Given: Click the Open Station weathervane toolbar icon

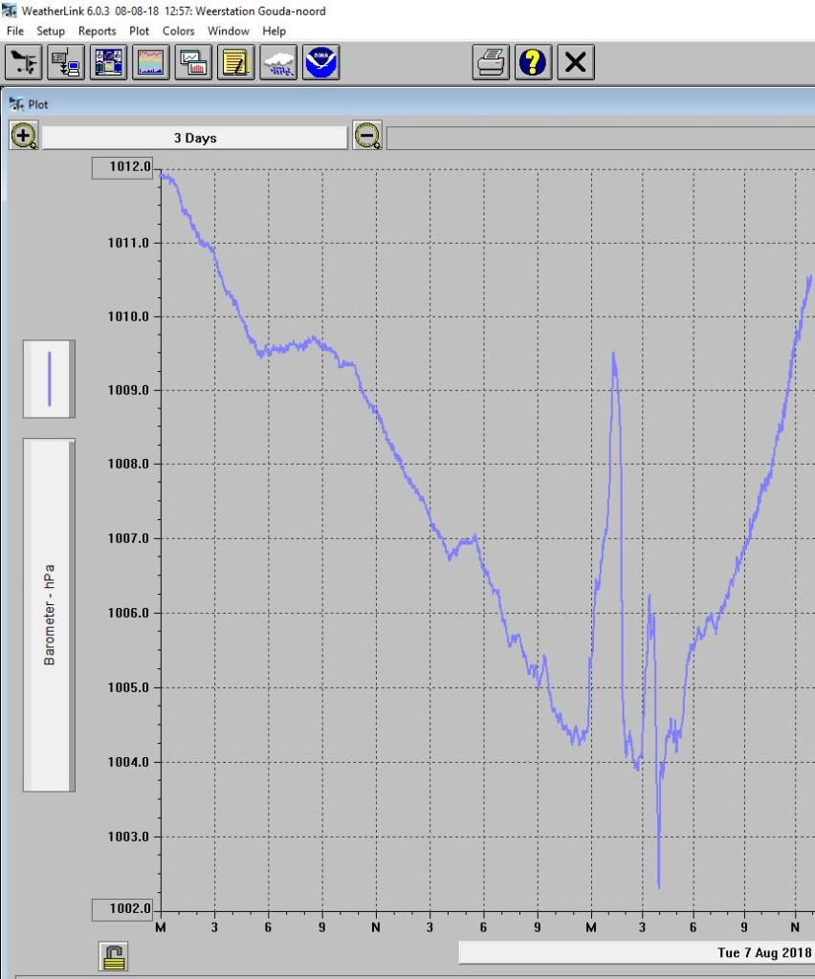Looking at the screenshot, I should tap(24, 63).
